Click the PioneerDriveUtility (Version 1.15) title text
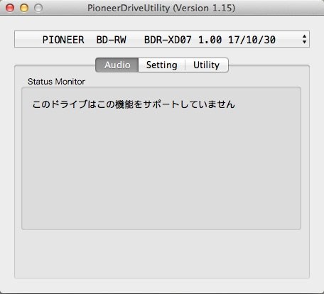The image size is (324, 294). [161, 8]
